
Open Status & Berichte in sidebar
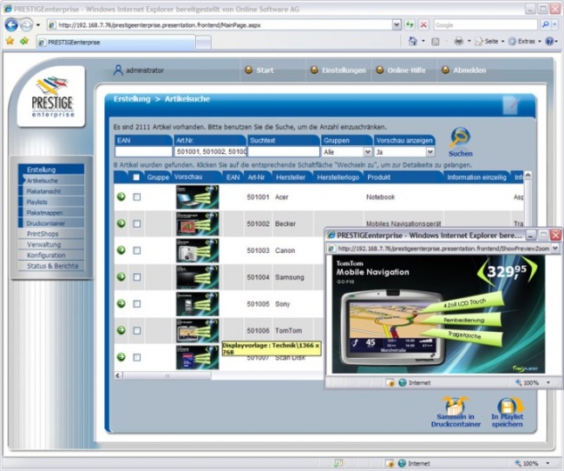pos(53,266)
